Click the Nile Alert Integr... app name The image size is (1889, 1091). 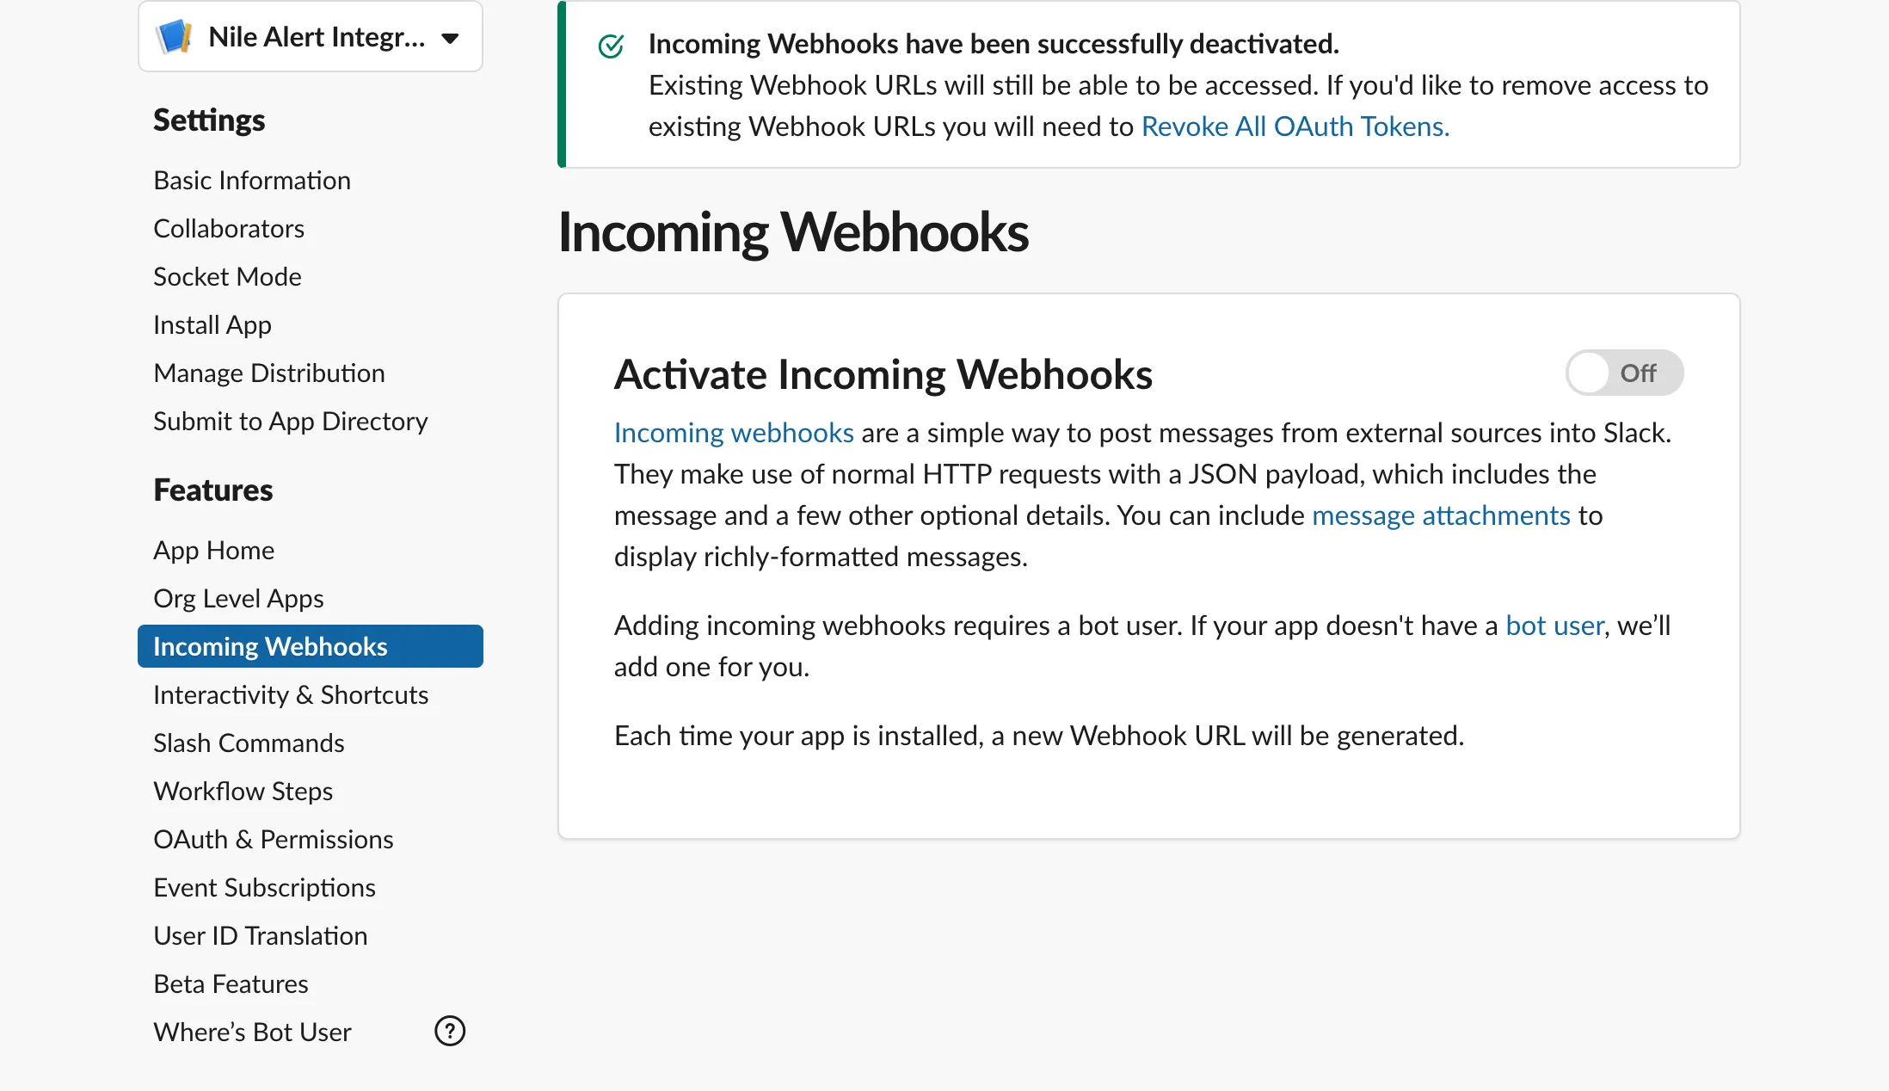point(317,37)
